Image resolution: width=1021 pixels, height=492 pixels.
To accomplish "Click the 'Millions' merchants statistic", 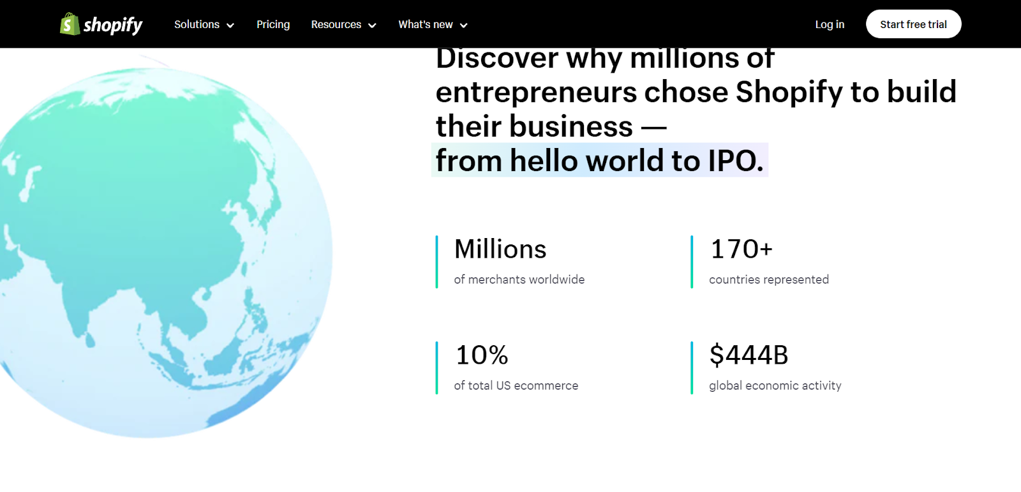I will tap(500, 249).
